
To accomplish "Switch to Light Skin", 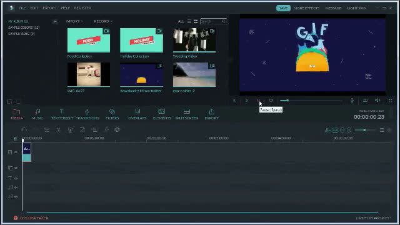I will click(357, 8).
